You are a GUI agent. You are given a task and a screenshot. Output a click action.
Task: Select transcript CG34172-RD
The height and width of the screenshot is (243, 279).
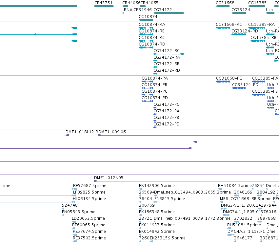(x=167, y=70)
